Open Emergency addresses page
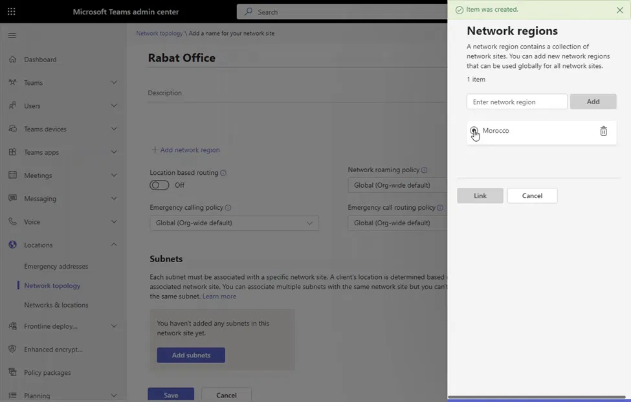The image size is (631, 402). coord(56,266)
